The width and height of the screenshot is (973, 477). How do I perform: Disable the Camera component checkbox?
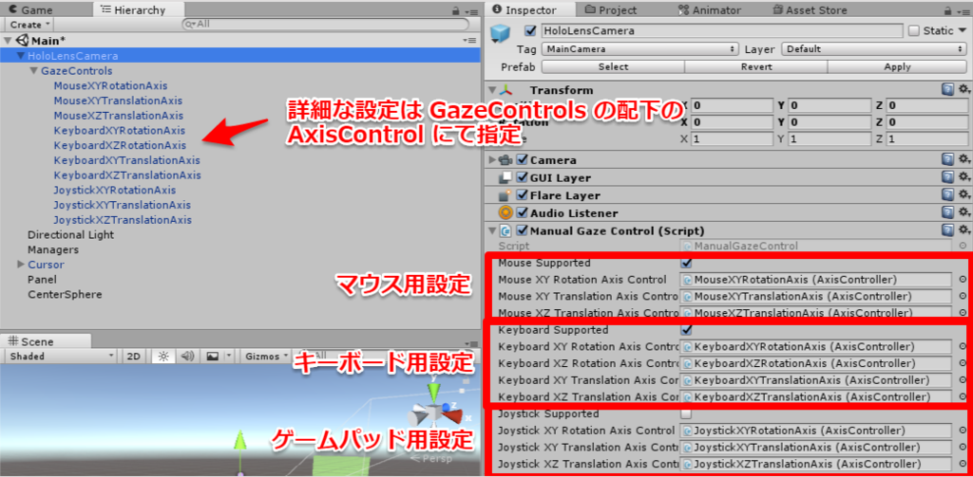point(522,160)
